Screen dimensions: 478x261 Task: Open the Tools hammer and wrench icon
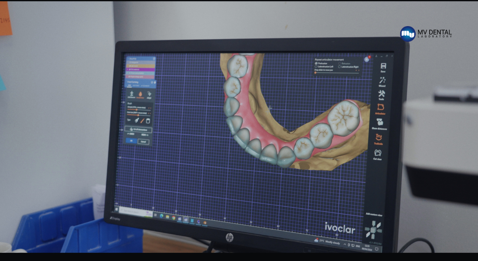tap(381, 94)
